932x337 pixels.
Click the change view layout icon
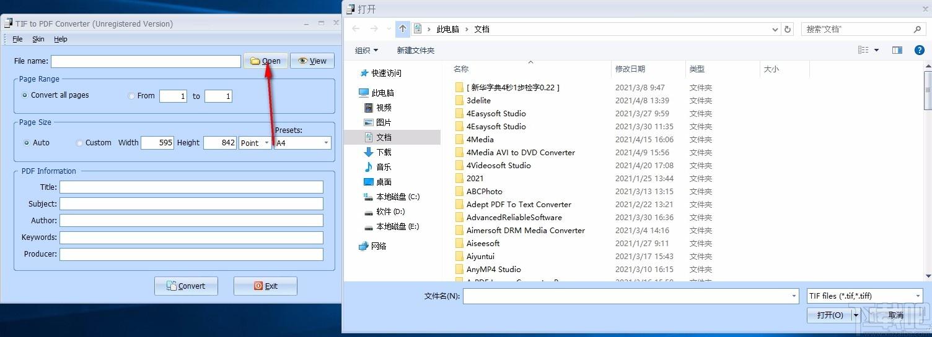tap(864, 50)
